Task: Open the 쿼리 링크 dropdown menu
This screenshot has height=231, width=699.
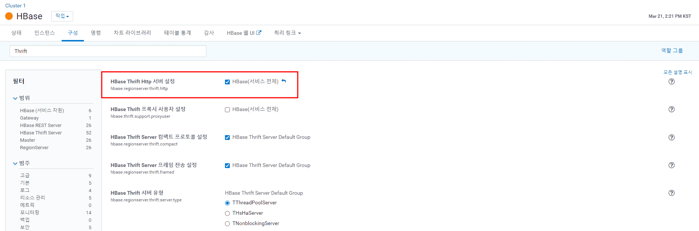Action: 287,33
